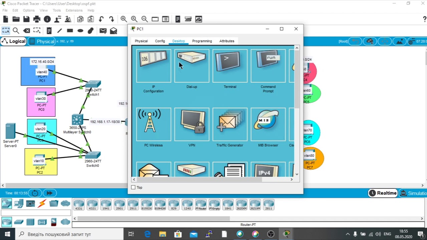Select the Draw Ellipse tool
This screenshot has height=240, width=427.
pyautogui.click(x=80, y=31)
